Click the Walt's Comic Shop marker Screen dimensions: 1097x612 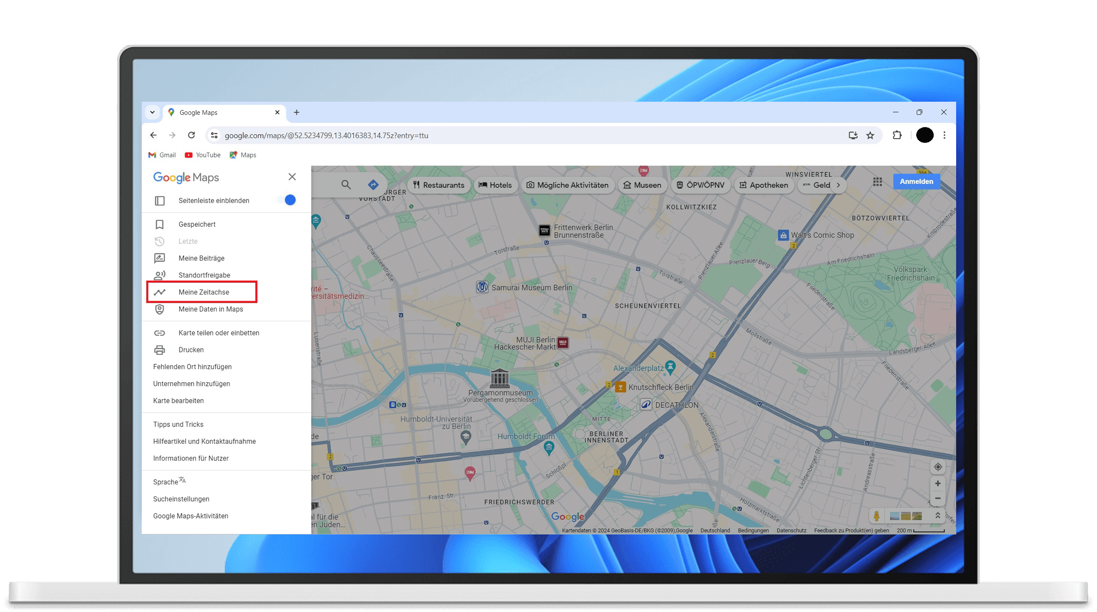click(x=783, y=235)
